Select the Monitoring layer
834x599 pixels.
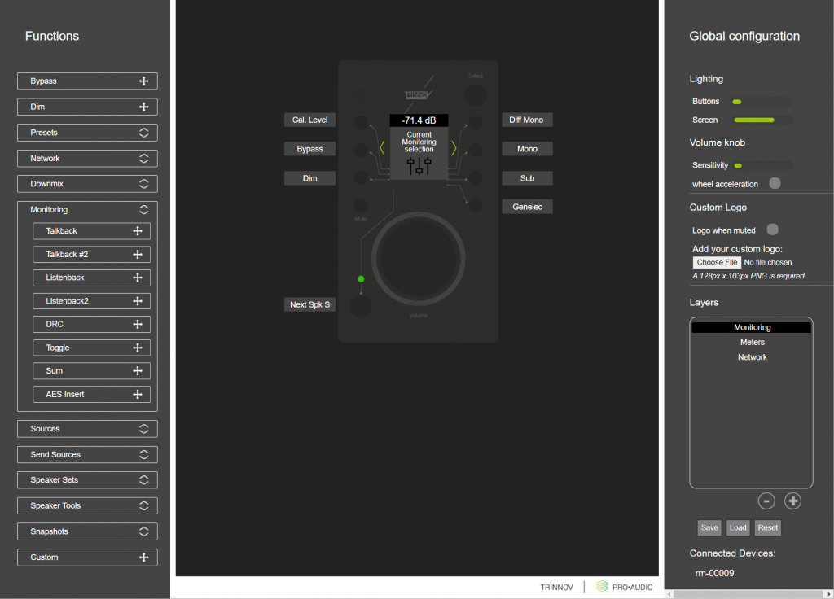(752, 327)
